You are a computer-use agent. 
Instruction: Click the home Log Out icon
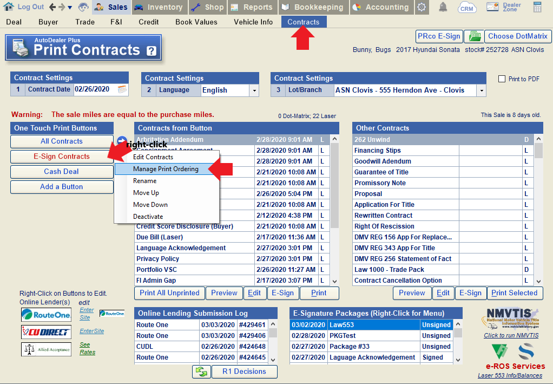point(9,6)
